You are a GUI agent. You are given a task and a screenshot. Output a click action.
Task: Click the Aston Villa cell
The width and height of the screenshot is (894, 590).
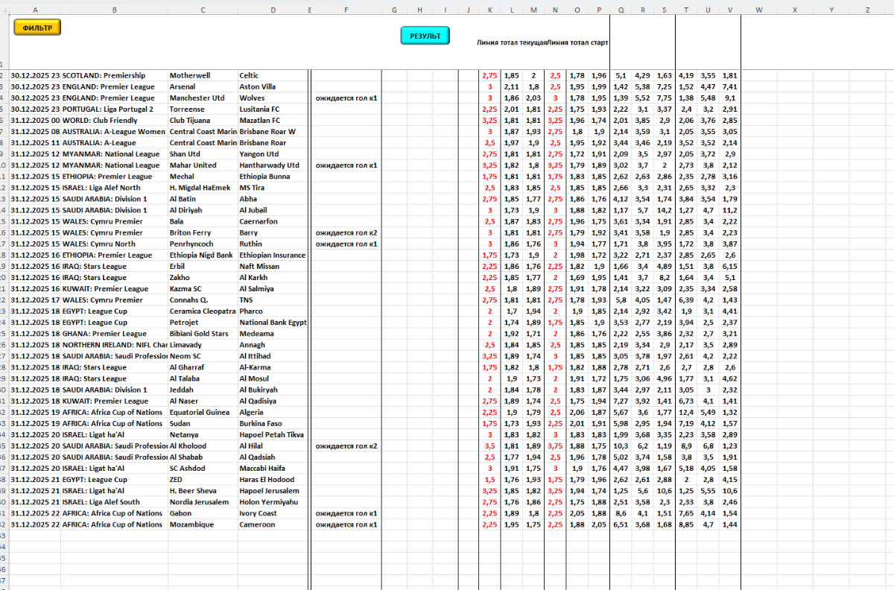click(257, 87)
